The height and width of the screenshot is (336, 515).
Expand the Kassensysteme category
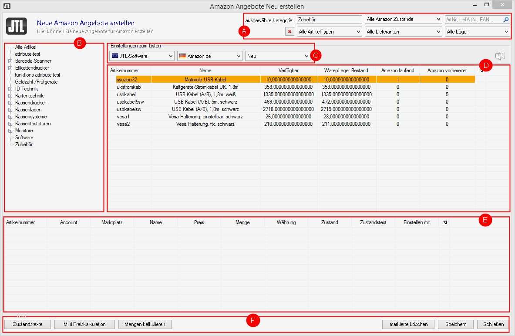[10, 117]
